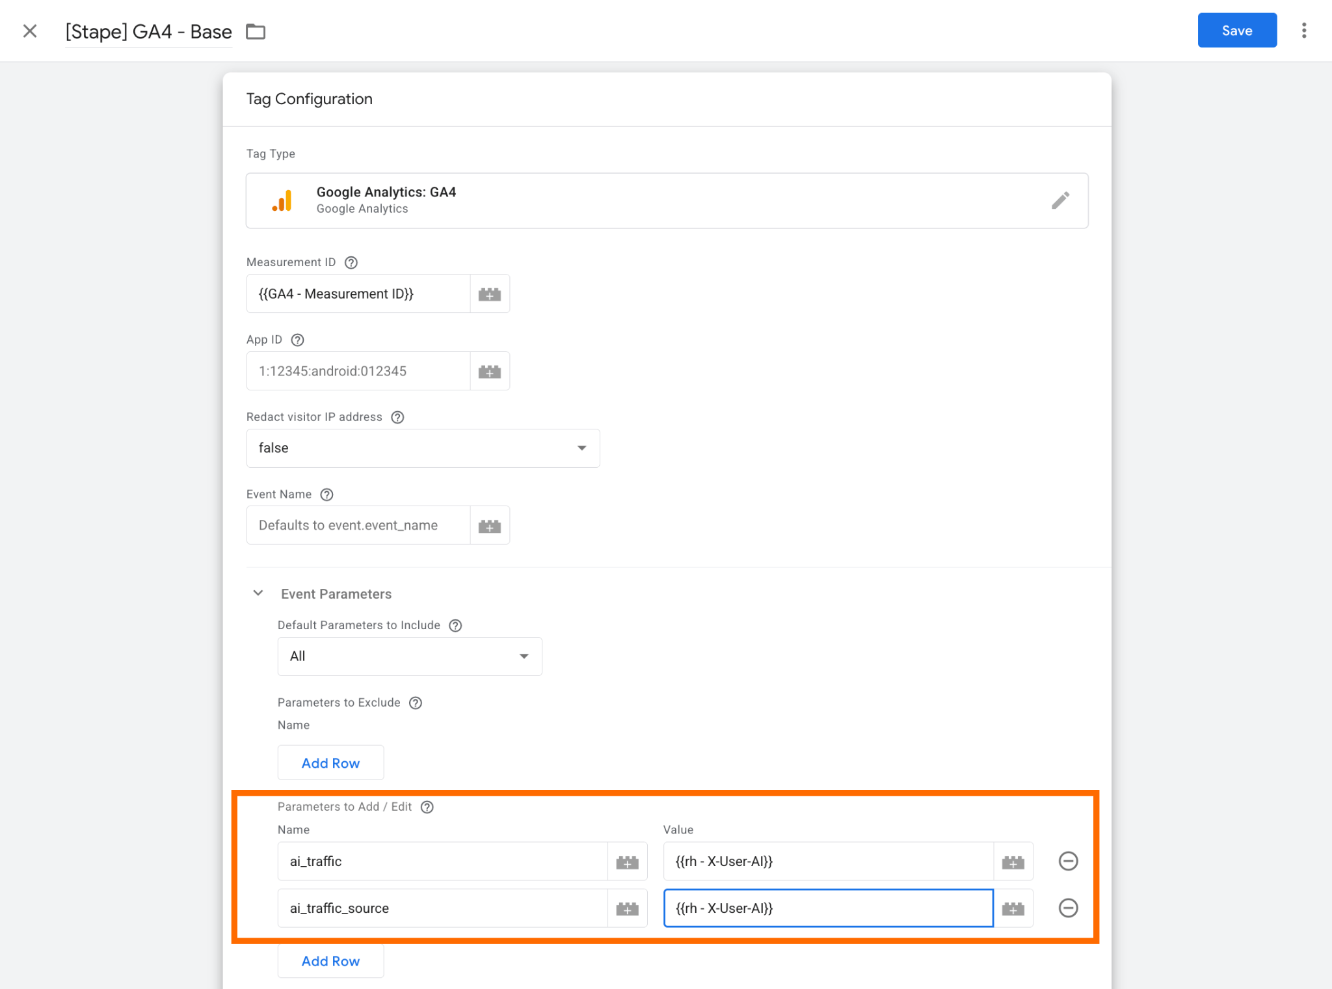This screenshot has height=989, width=1332.
Task: Edit the ai_traffic_source value field
Action: 829,908
